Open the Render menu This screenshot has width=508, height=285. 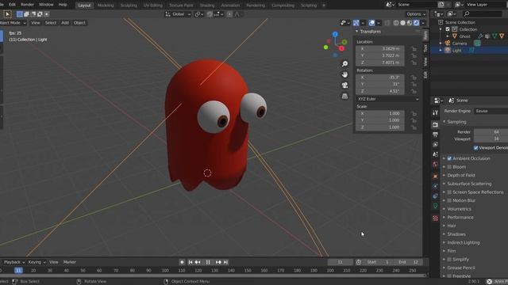(27, 5)
